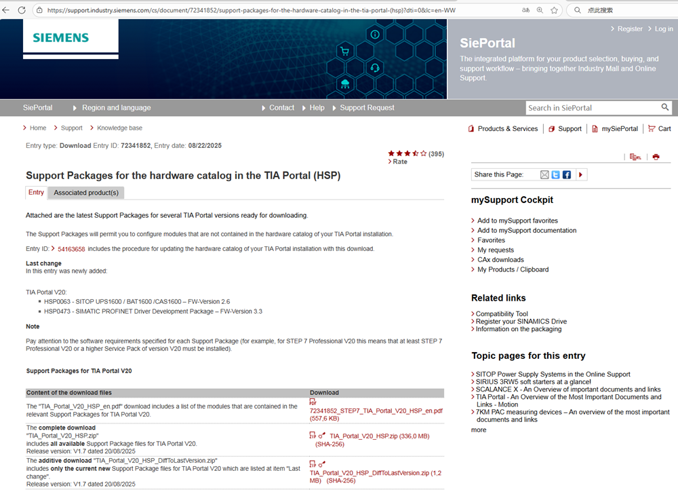Switch to the Entry tab
The image size is (678, 496).
[37, 193]
